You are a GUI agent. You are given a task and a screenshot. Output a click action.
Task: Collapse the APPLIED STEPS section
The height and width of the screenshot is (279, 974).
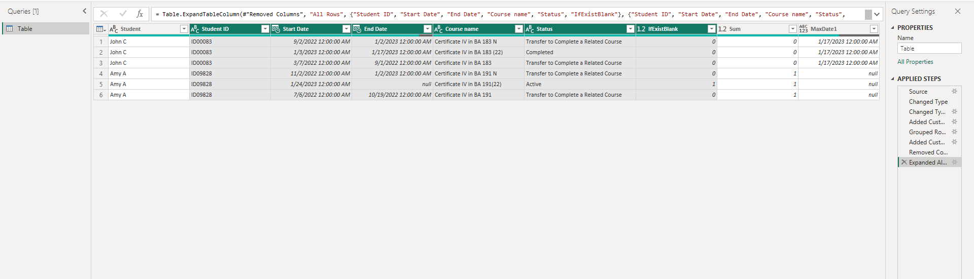pyautogui.click(x=893, y=79)
